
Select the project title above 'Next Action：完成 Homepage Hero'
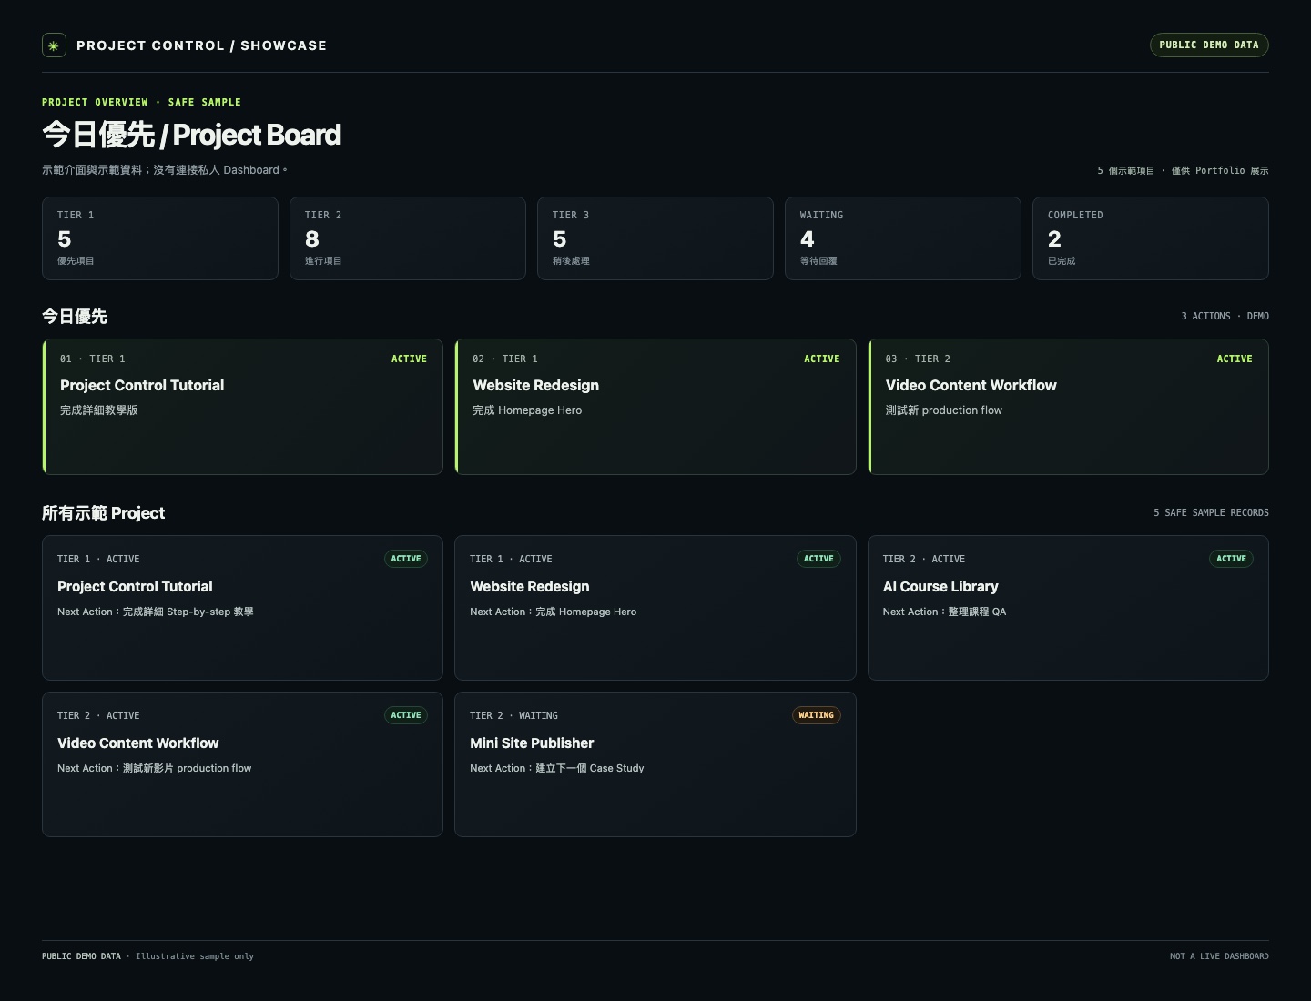click(x=530, y=587)
